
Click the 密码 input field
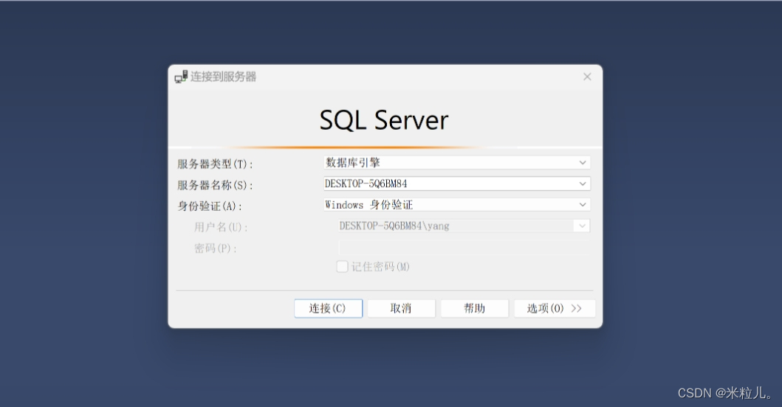coord(464,248)
